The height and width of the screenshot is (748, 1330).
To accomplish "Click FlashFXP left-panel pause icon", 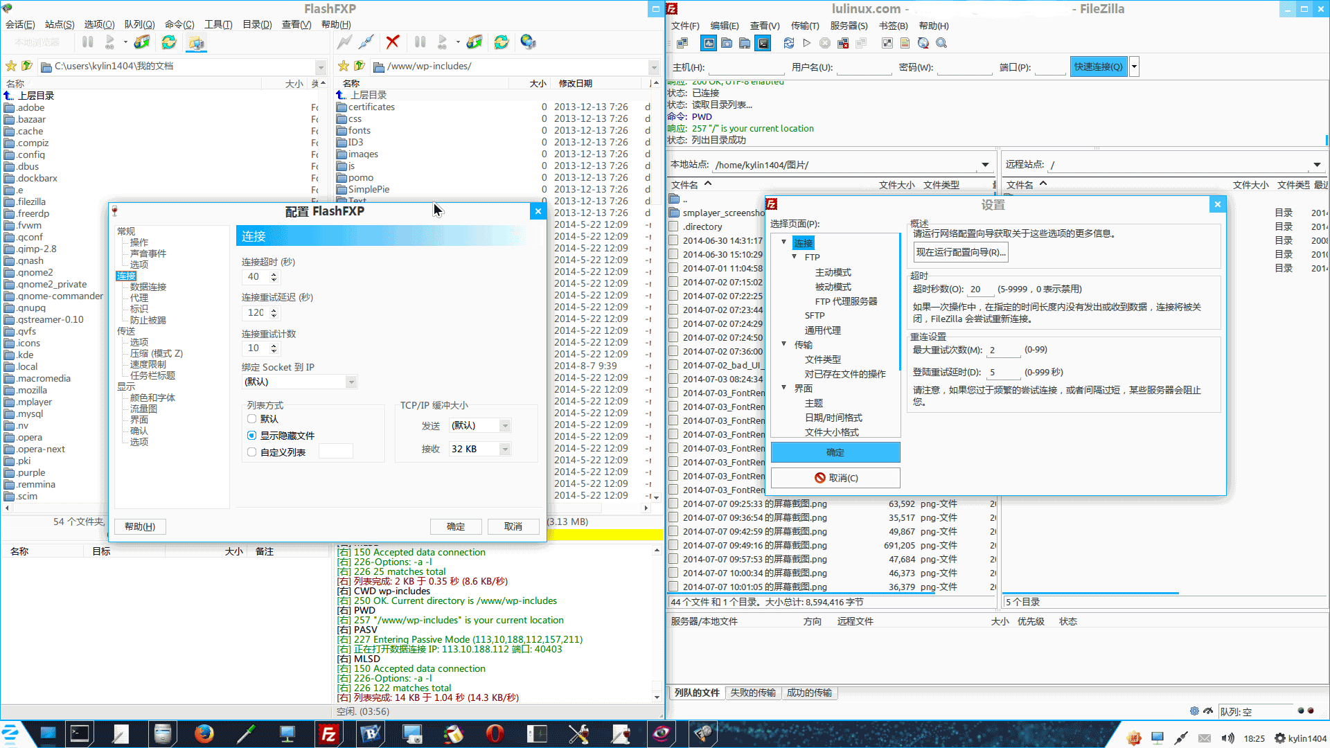I will pyautogui.click(x=88, y=42).
